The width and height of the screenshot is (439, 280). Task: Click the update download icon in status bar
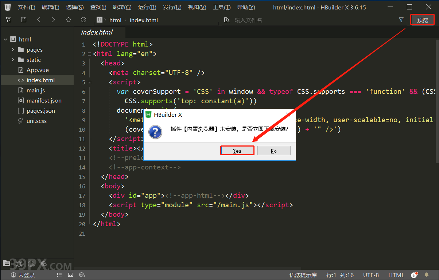(414, 275)
